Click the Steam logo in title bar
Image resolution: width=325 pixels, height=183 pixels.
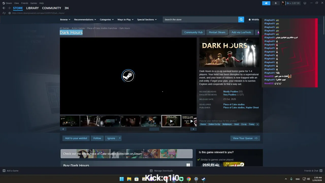(x=4, y=3)
